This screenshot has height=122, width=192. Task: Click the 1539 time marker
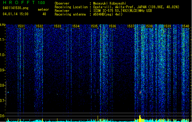click(x=167, y=26)
